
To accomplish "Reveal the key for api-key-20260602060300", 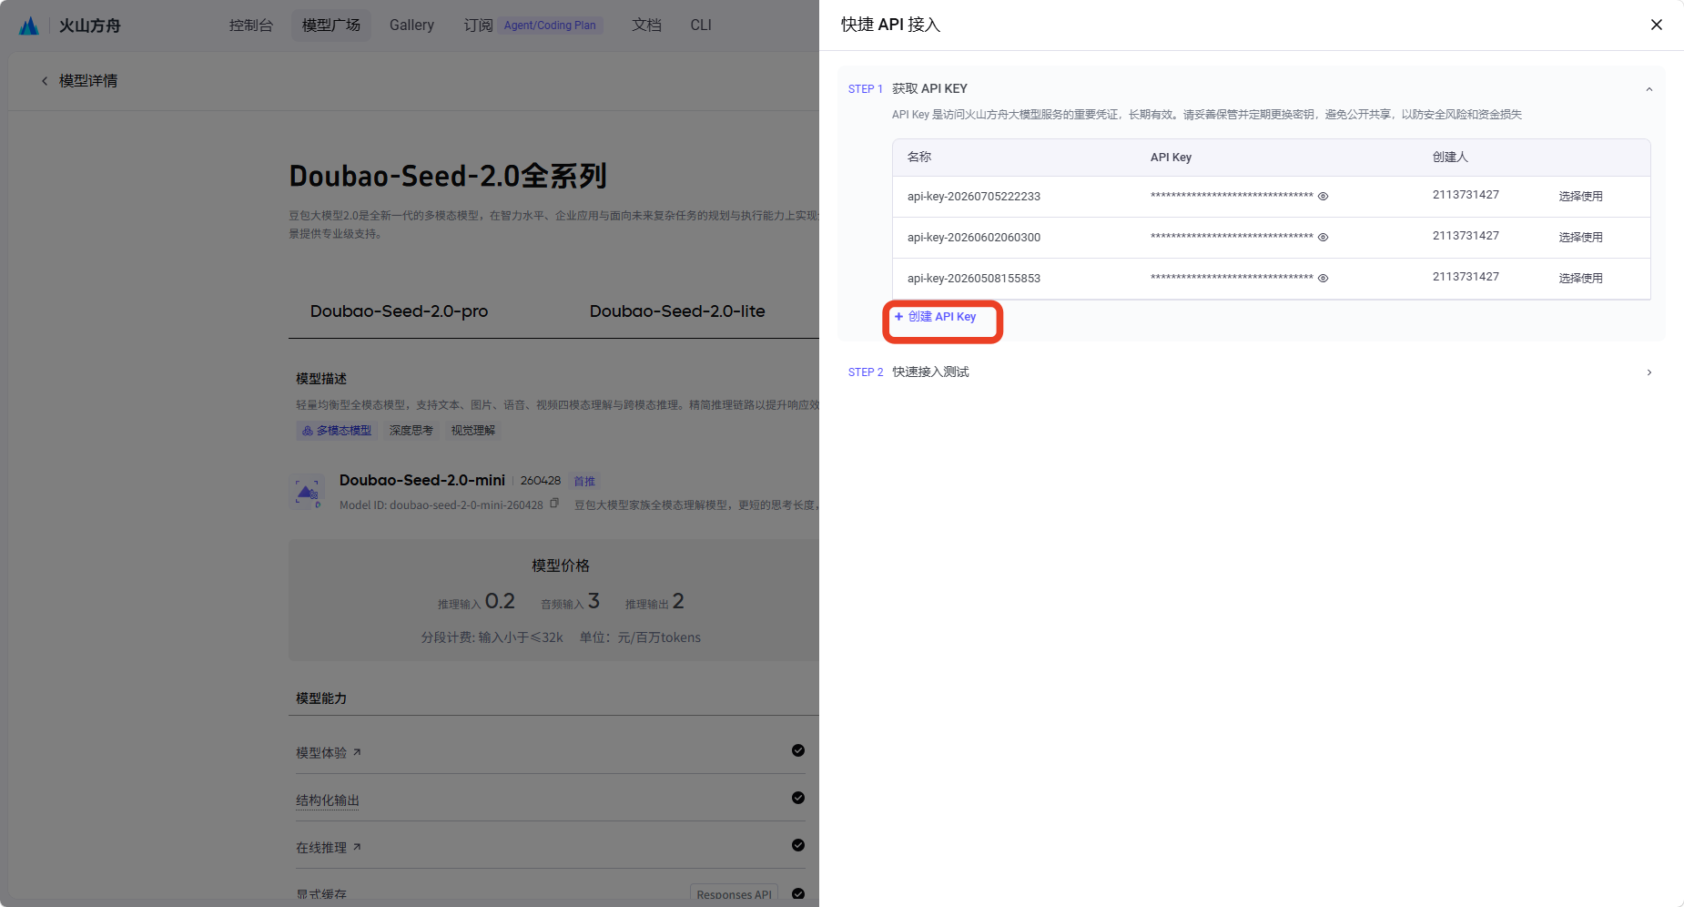I will click(1323, 238).
